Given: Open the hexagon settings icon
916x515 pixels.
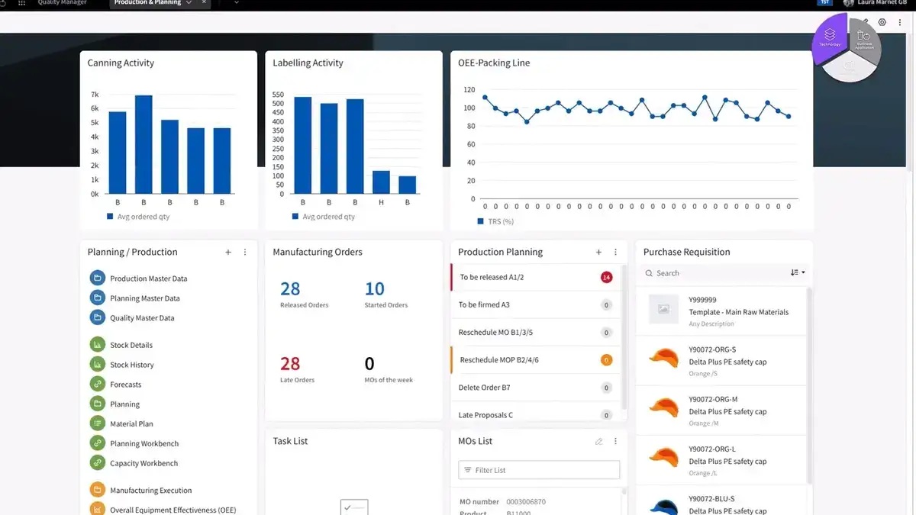Looking at the screenshot, I should click(x=882, y=23).
